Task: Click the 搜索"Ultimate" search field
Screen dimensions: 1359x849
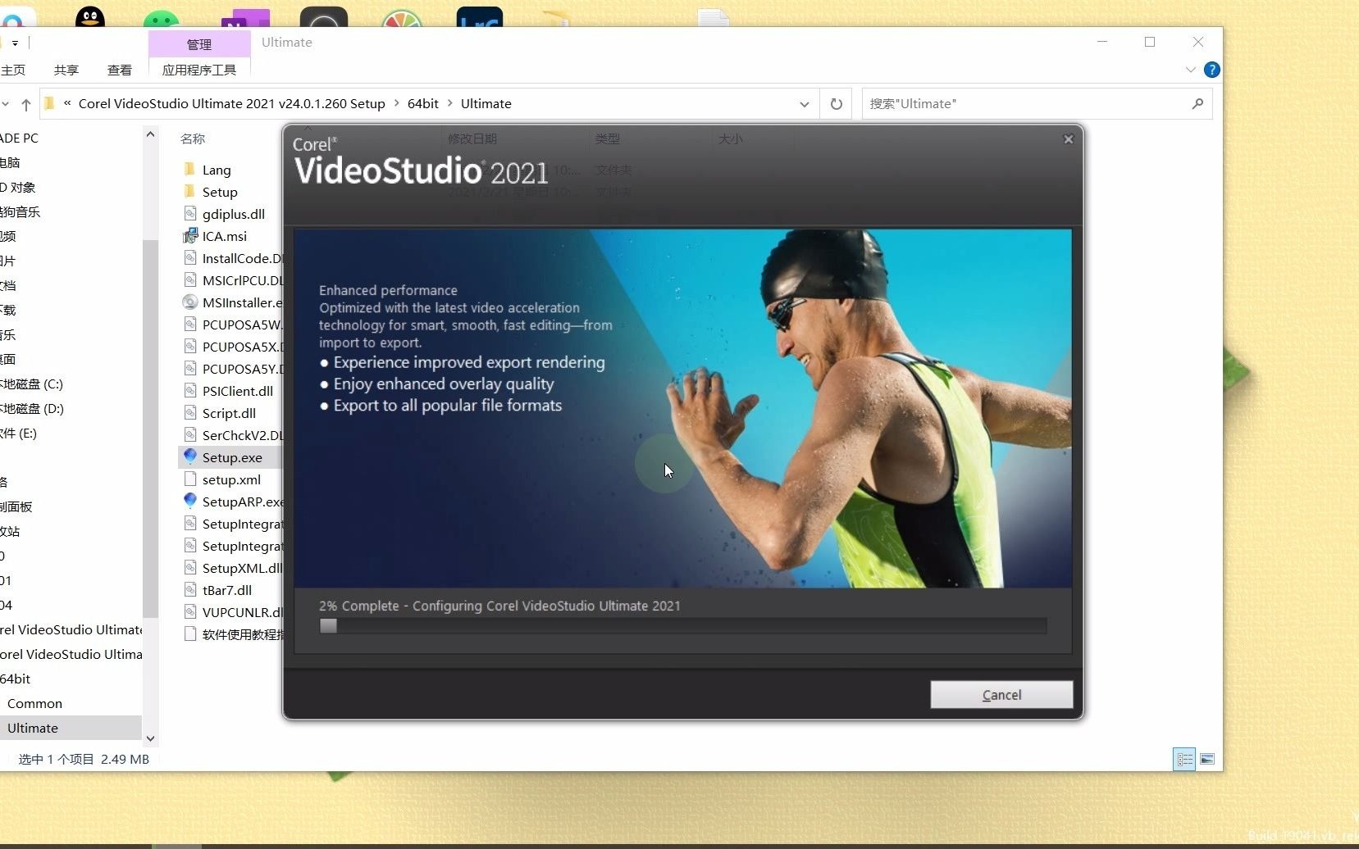Action: [1025, 104]
